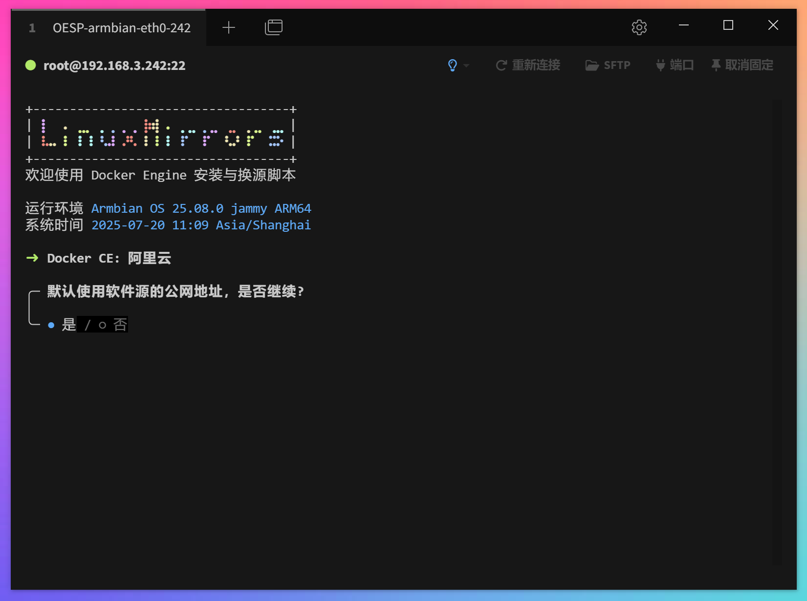Screen dimensions: 807x601
Task: Click the root@192.168.3.242:22 address label
Action: (x=114, y=65)
